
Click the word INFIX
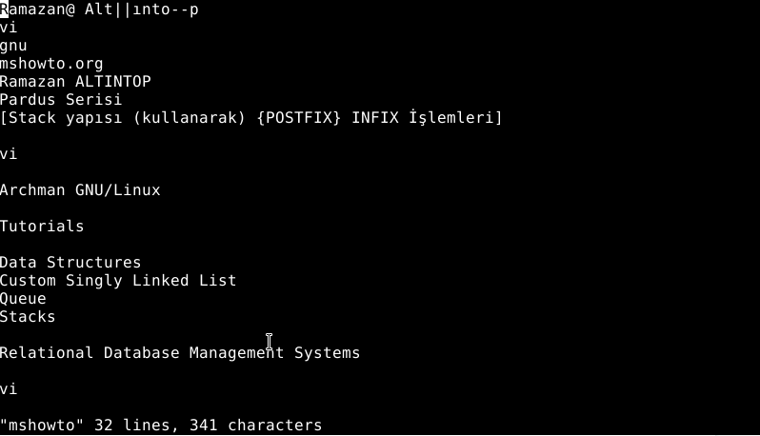click(375, 118)
